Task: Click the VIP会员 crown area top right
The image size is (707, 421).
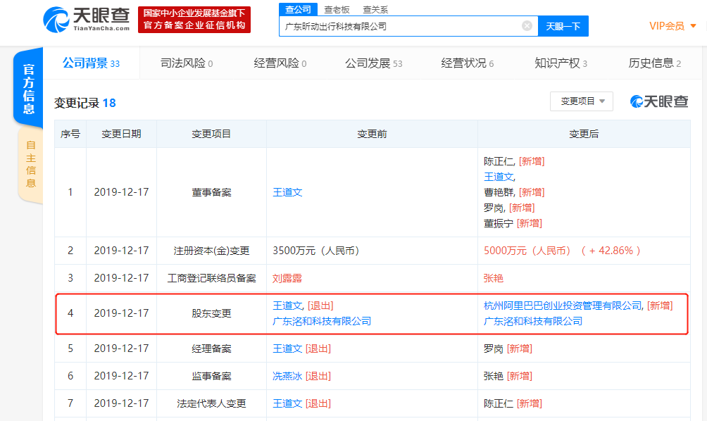Action: tap(666, 26)
